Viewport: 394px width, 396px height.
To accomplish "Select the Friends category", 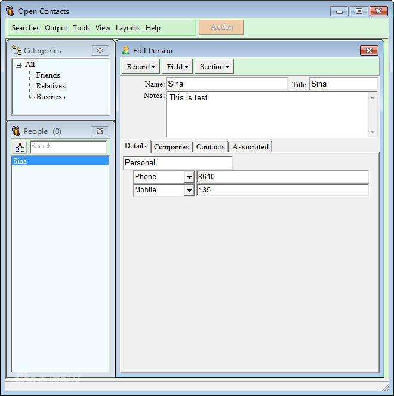I will click(x=48, y=75).
